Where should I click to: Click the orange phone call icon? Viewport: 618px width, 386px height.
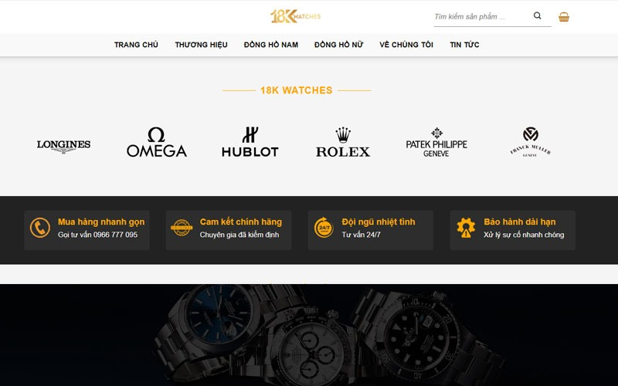tap(40, 228)
